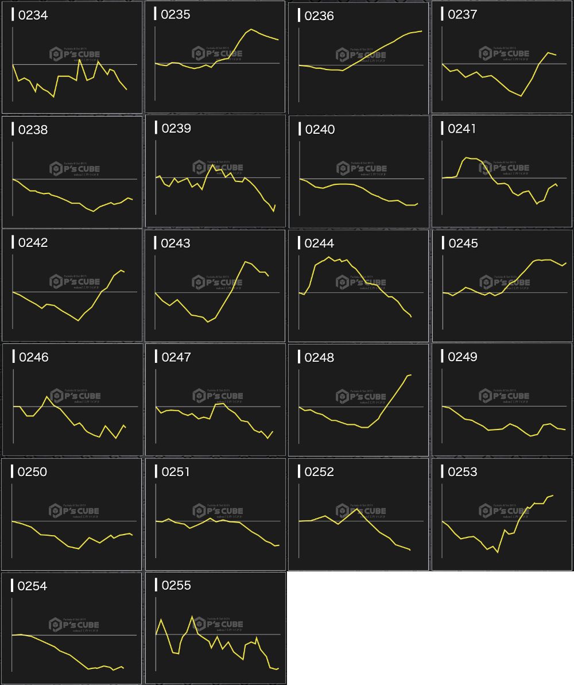Click the 0249 chart thumbnail
This screenshot has height=685, width=574.
click(502, 400)
